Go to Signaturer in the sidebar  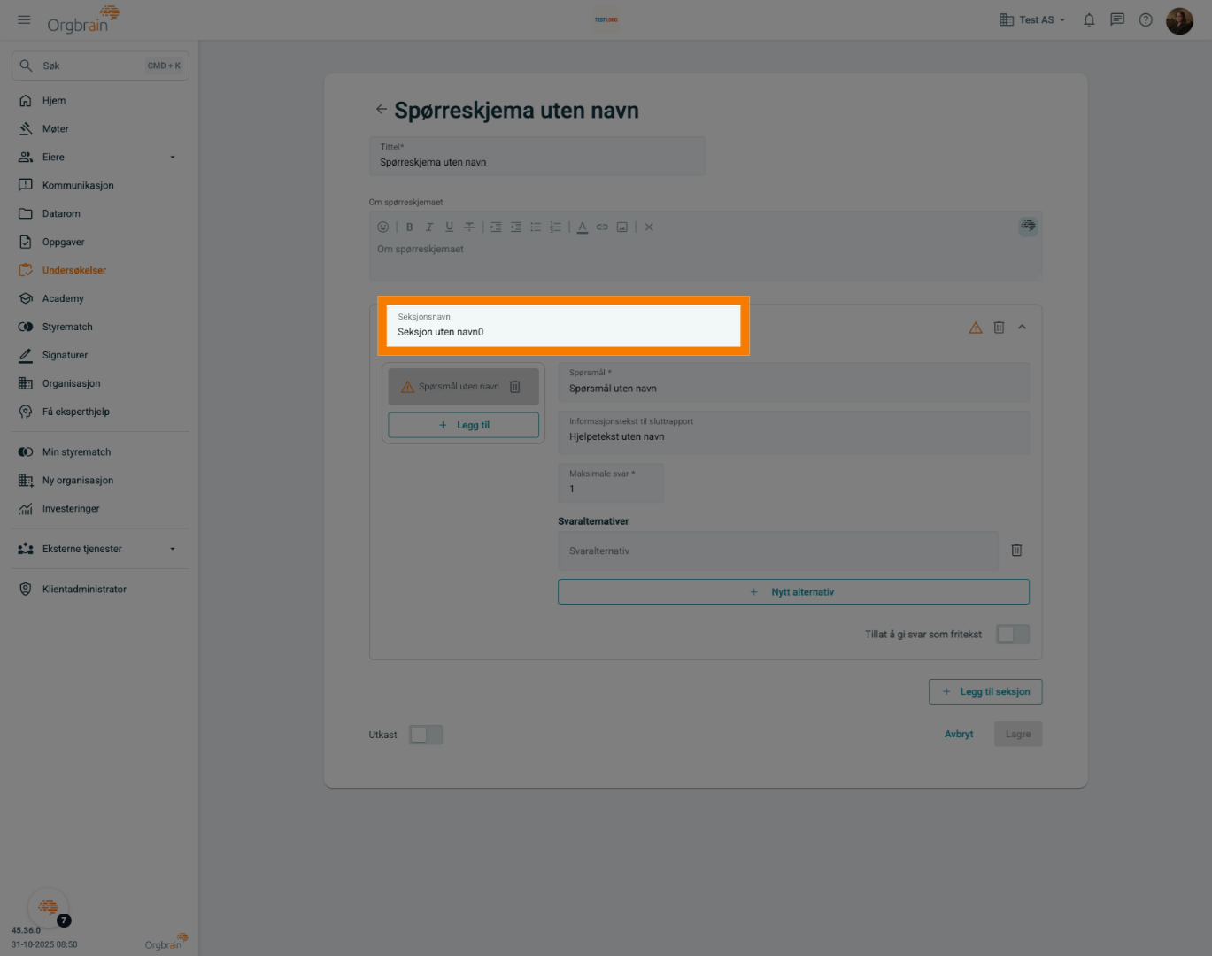point(65,355)
